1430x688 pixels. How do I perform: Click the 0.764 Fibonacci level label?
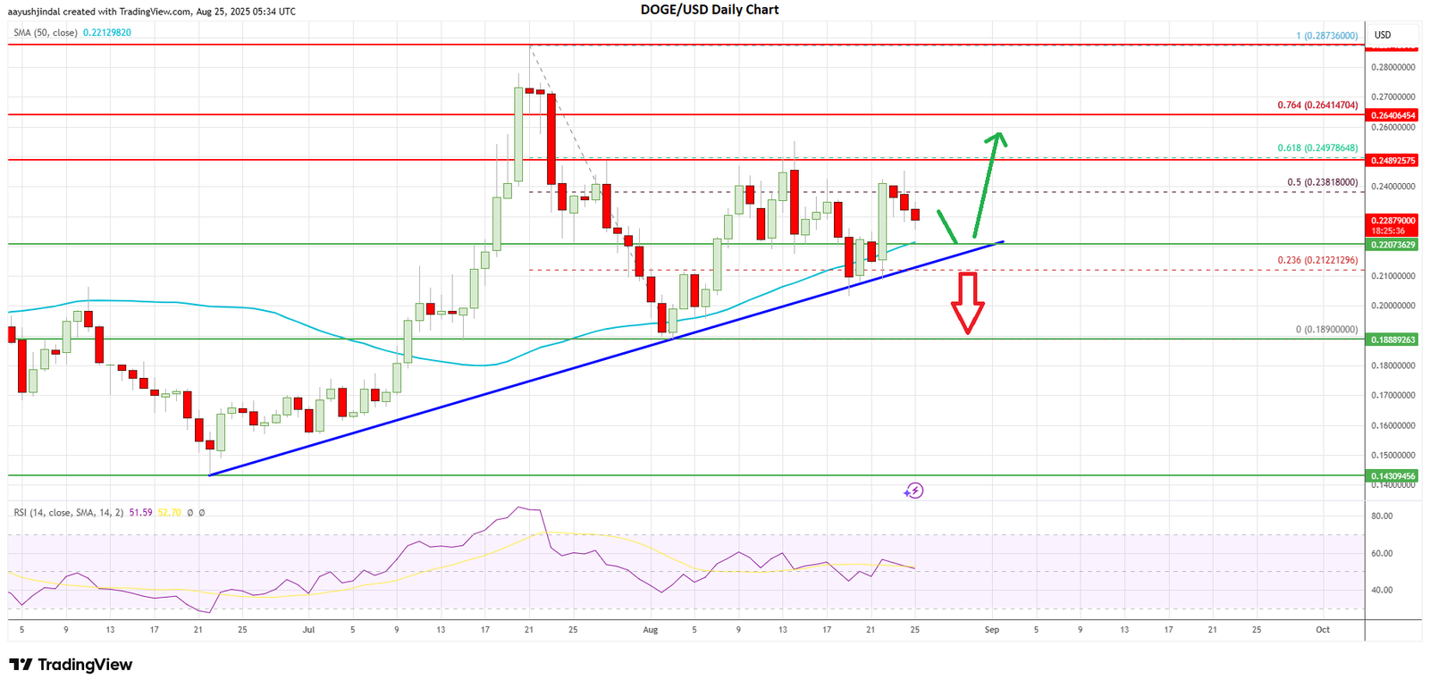coord(1317,105)
